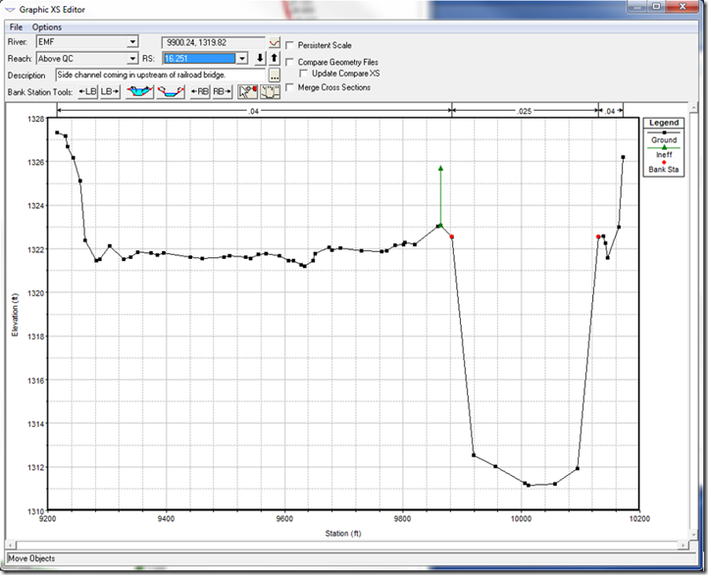
Task: Open the RS river station dropdown
Action: pos(242,59)
